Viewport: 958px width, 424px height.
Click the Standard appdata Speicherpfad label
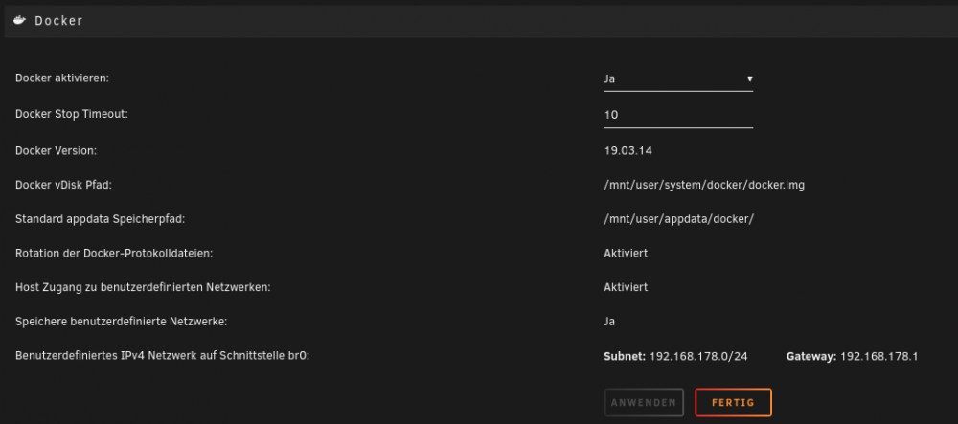[101, 219]
